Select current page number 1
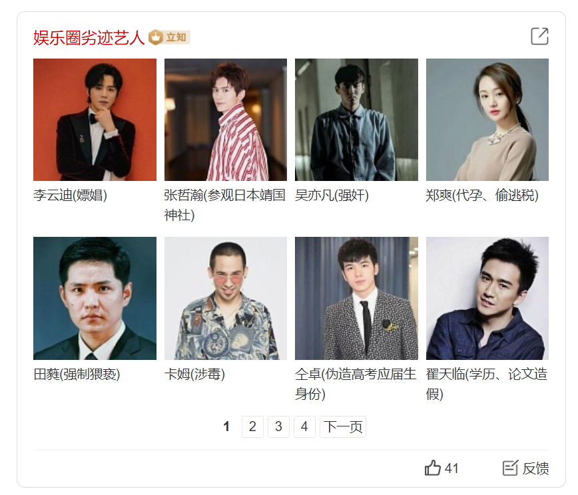Screen dimensions: 578x495 click(x=226, y=426)
